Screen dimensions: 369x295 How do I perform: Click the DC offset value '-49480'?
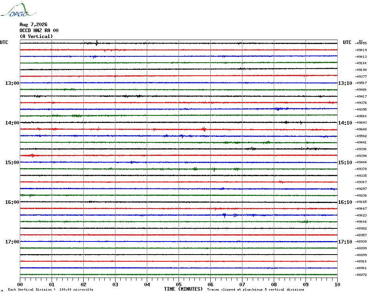361,90
